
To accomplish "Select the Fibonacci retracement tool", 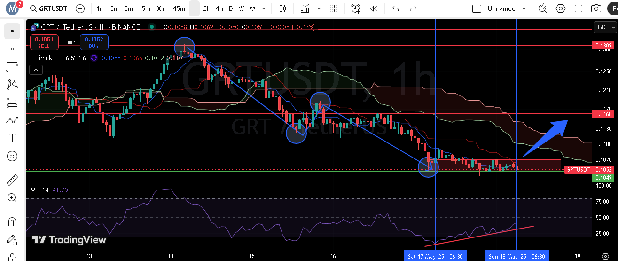I will [12, 67].
